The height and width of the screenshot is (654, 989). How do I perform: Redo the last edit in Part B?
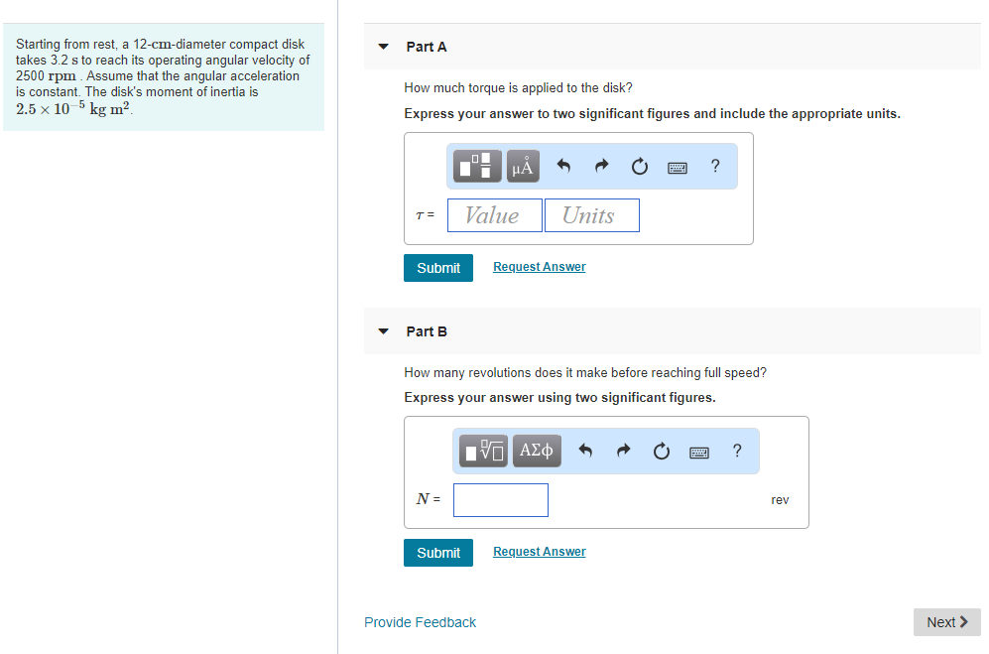tap(623, 452)
